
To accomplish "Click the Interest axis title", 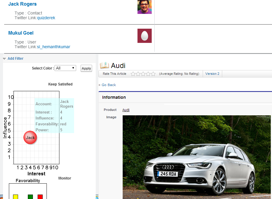I will pyautogui.click(x=36, y=174).
